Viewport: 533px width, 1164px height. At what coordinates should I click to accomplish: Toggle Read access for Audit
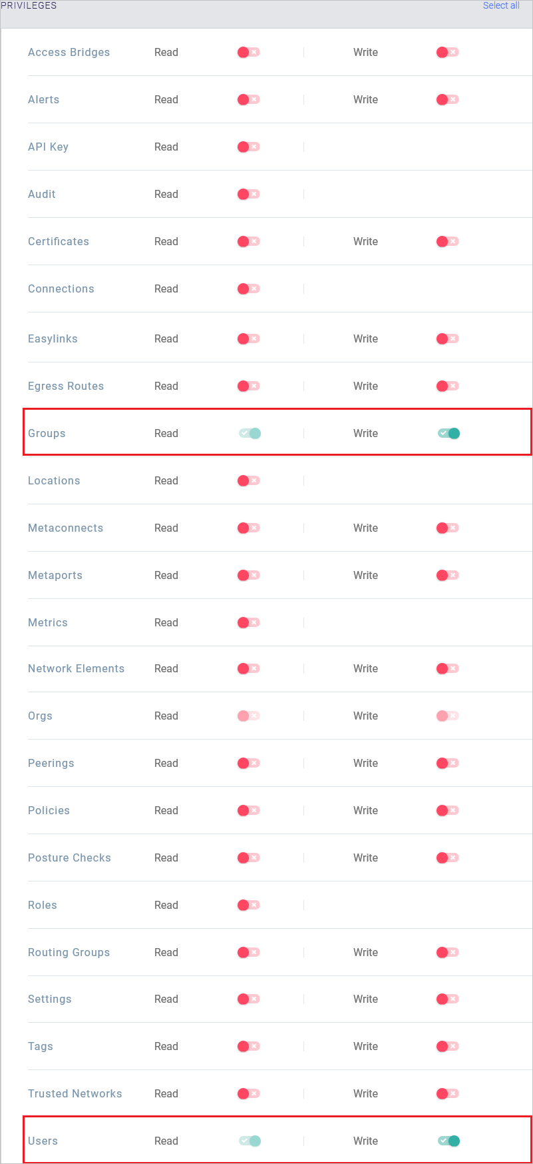coord(248,194)
